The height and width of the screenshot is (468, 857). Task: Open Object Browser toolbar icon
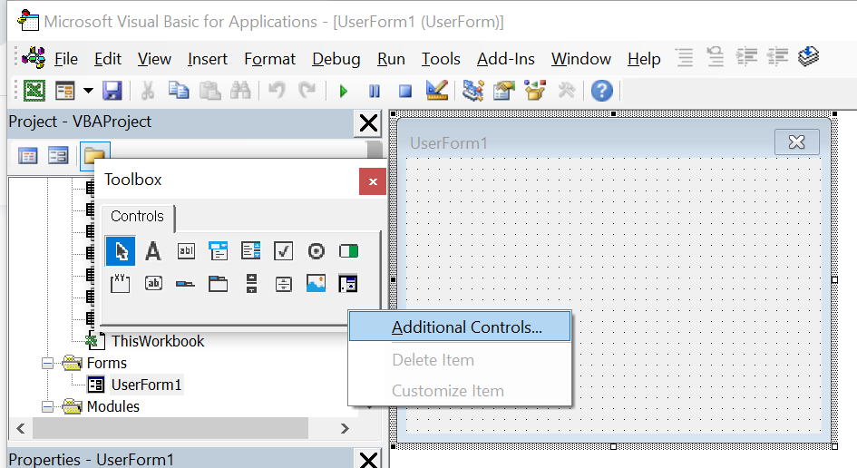click(x=535, y=90)
